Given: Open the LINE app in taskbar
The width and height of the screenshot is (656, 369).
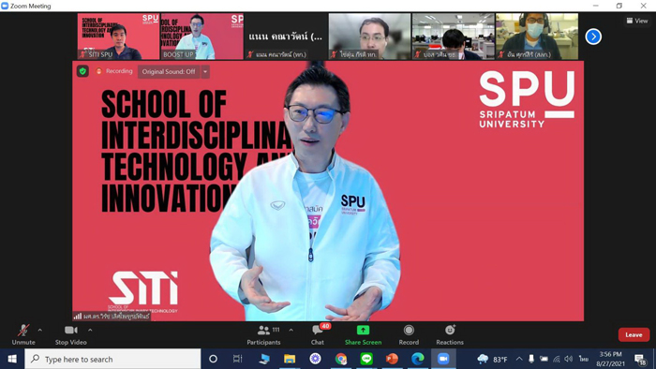Looking at the screenshot, I should click(366, 359).
